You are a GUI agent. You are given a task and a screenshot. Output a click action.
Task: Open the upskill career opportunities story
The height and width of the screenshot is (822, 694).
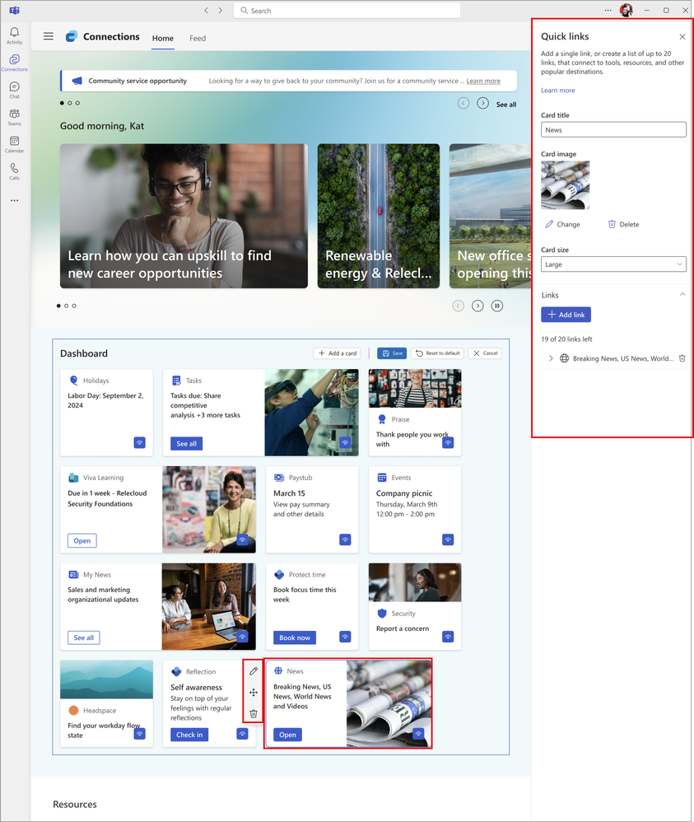click(184, 216)
